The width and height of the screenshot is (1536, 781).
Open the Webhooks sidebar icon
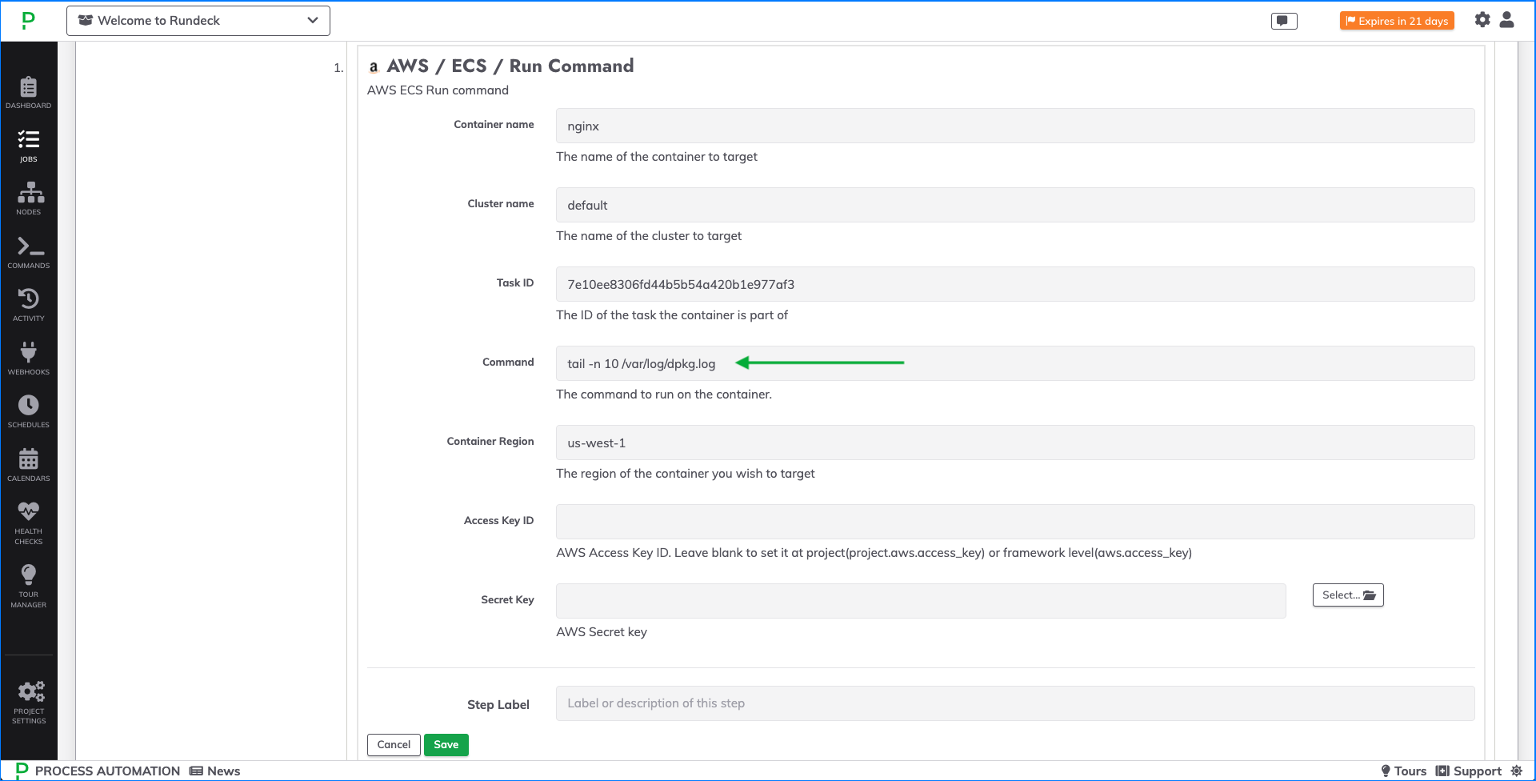[x=29, y=358]
